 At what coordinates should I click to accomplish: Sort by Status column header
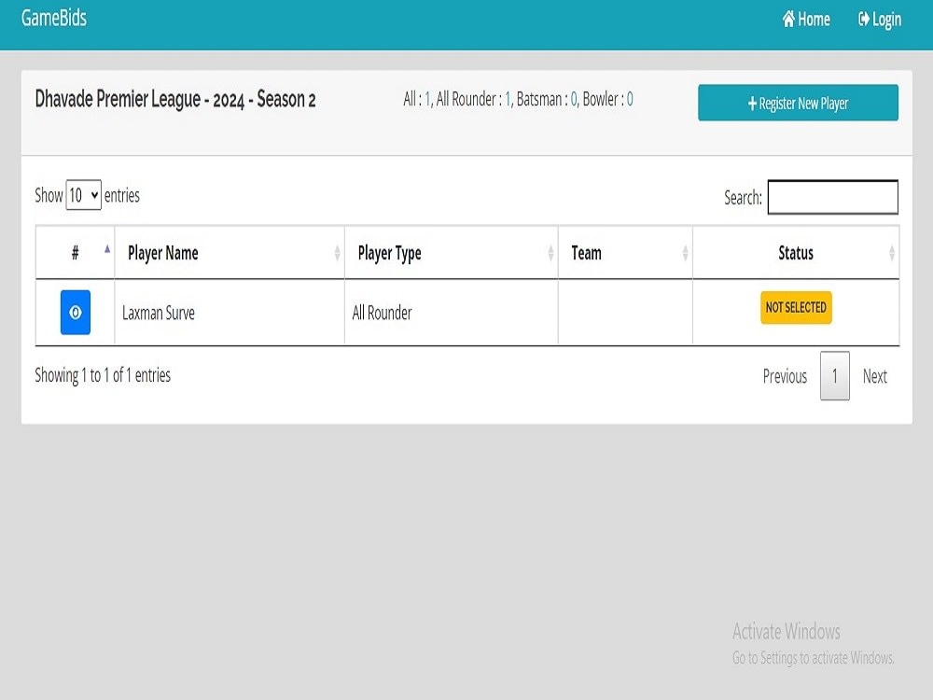(796, 253)
